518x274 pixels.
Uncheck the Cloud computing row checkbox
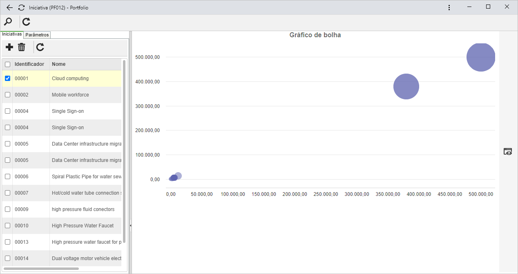pos(7,78)
